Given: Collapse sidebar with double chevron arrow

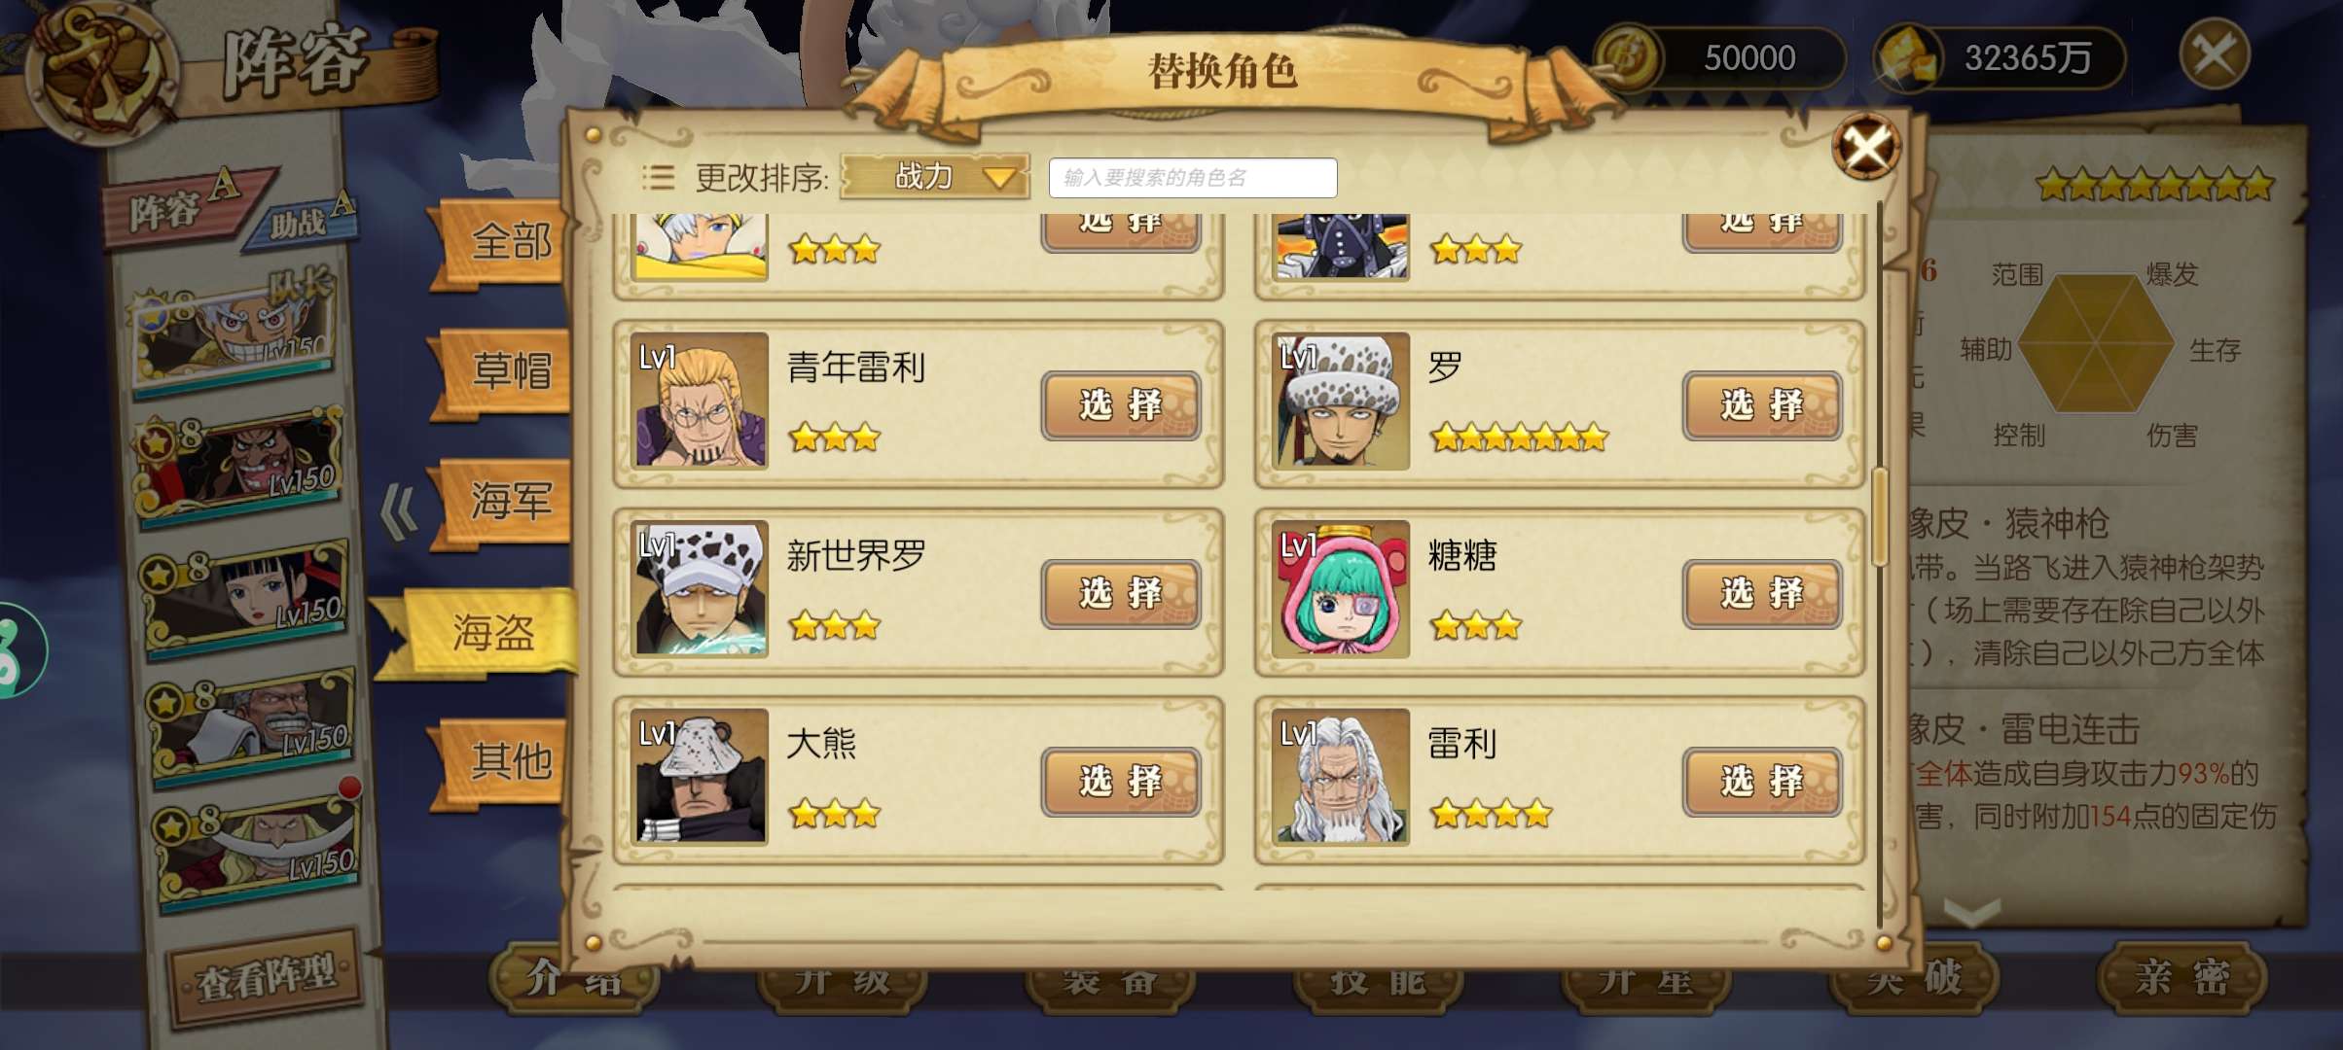Looking at the screenshot, I should coord(399,511).
